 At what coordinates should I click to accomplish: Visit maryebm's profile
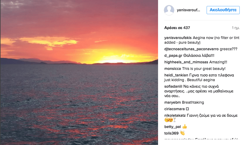point(172,102)
